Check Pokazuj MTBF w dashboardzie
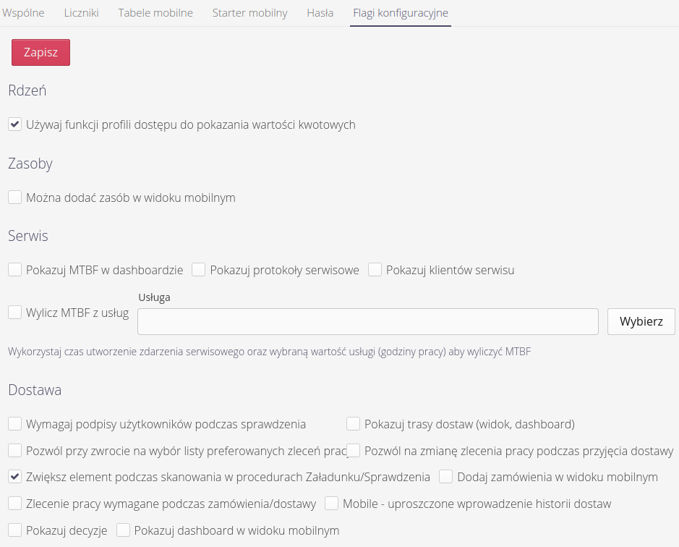679x547 pixels. (x=14, y=270)
